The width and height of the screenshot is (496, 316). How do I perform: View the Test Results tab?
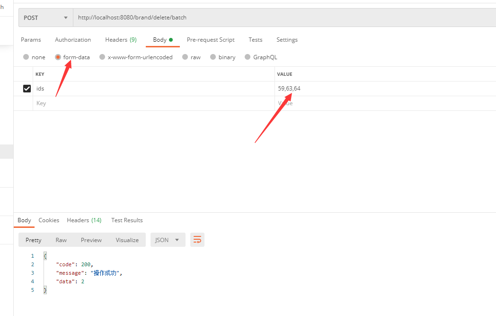tap(127, 220)
